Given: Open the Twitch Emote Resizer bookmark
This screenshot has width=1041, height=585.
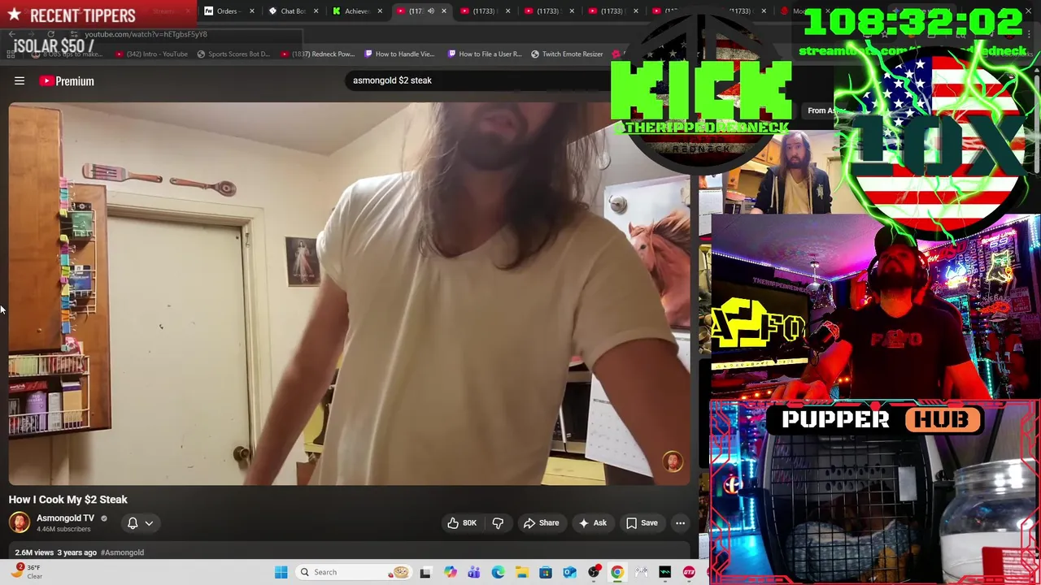Looking at the screenshot, I should (566, 54).
